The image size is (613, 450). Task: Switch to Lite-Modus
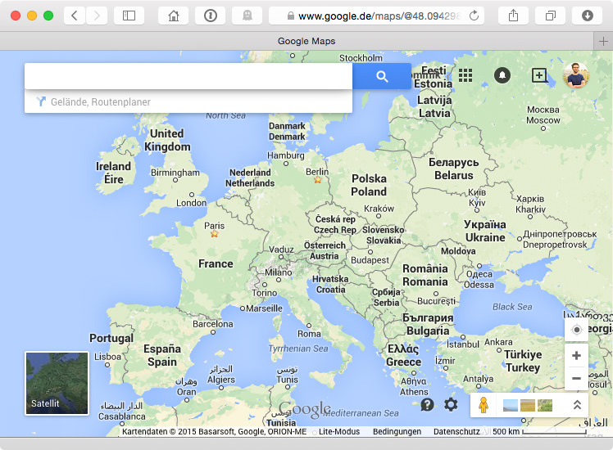click(x=339, y=432)
